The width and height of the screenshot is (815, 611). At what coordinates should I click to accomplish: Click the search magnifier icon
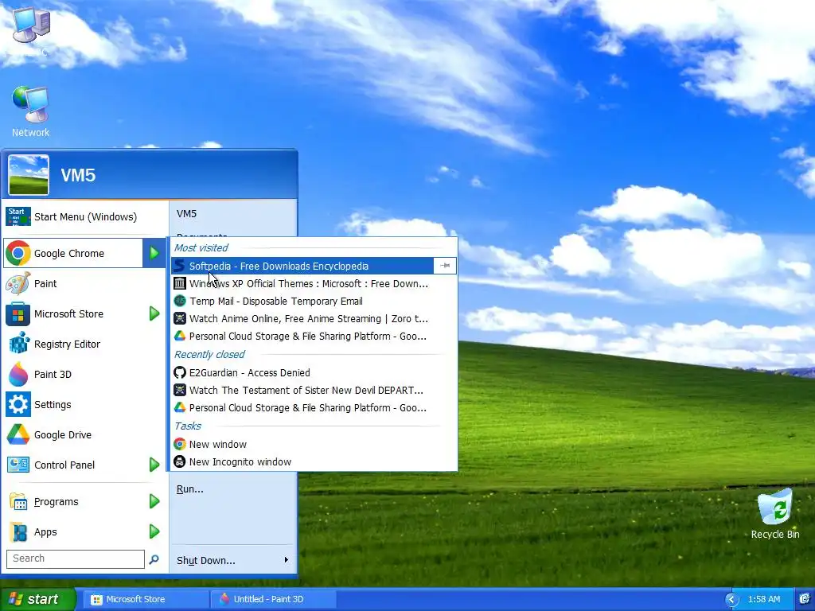coord(154,559)
